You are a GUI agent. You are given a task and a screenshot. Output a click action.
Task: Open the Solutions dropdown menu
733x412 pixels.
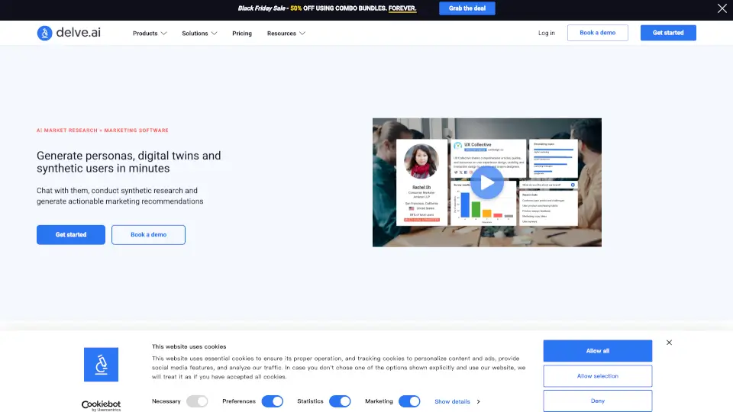click(x=199, y=34)
